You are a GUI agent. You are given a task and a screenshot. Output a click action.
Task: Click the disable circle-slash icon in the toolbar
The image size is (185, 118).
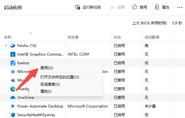(x=134, y=7)
